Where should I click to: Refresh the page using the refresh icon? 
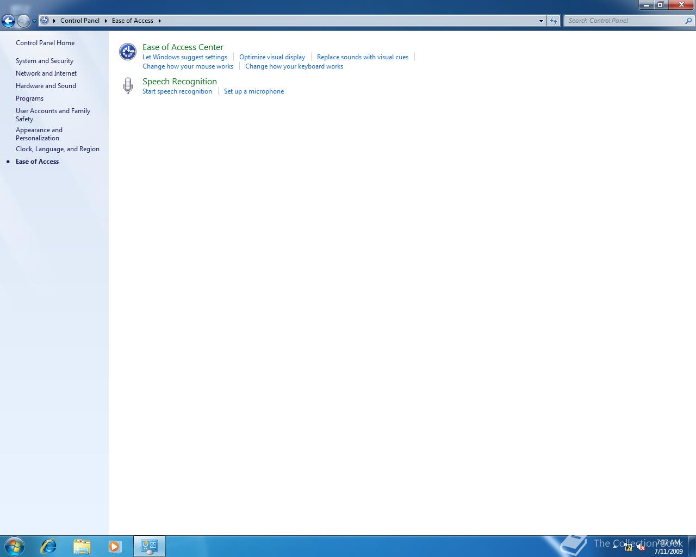click(x=553, y=21)
